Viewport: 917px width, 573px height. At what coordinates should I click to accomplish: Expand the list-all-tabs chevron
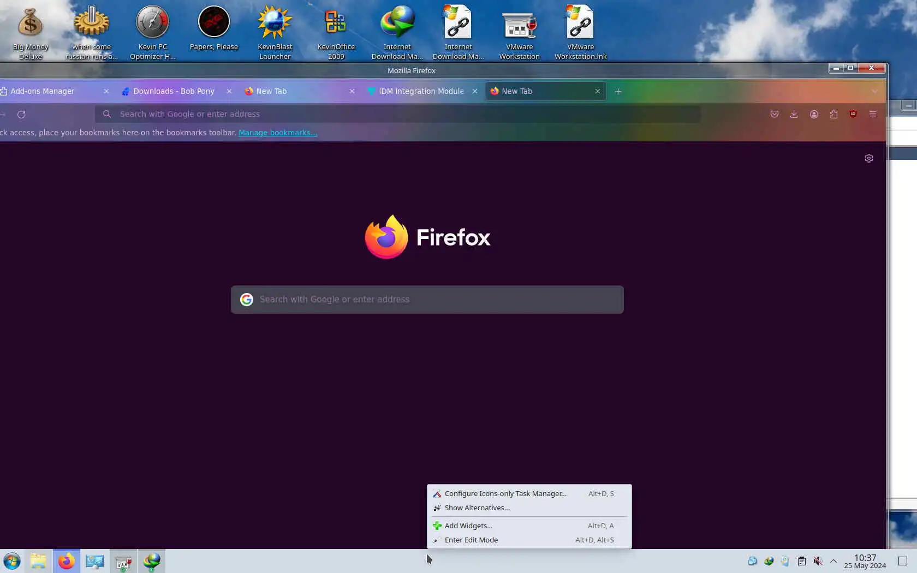[x=874, y=91]
